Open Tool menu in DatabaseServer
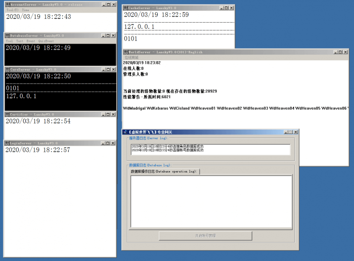 9,41
